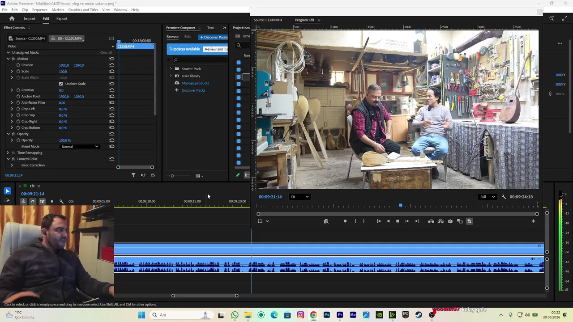Viewport: 573px width, 322px height.
Task: Toggle Snap in Timeline magnet icon
Action: [33, 202]
